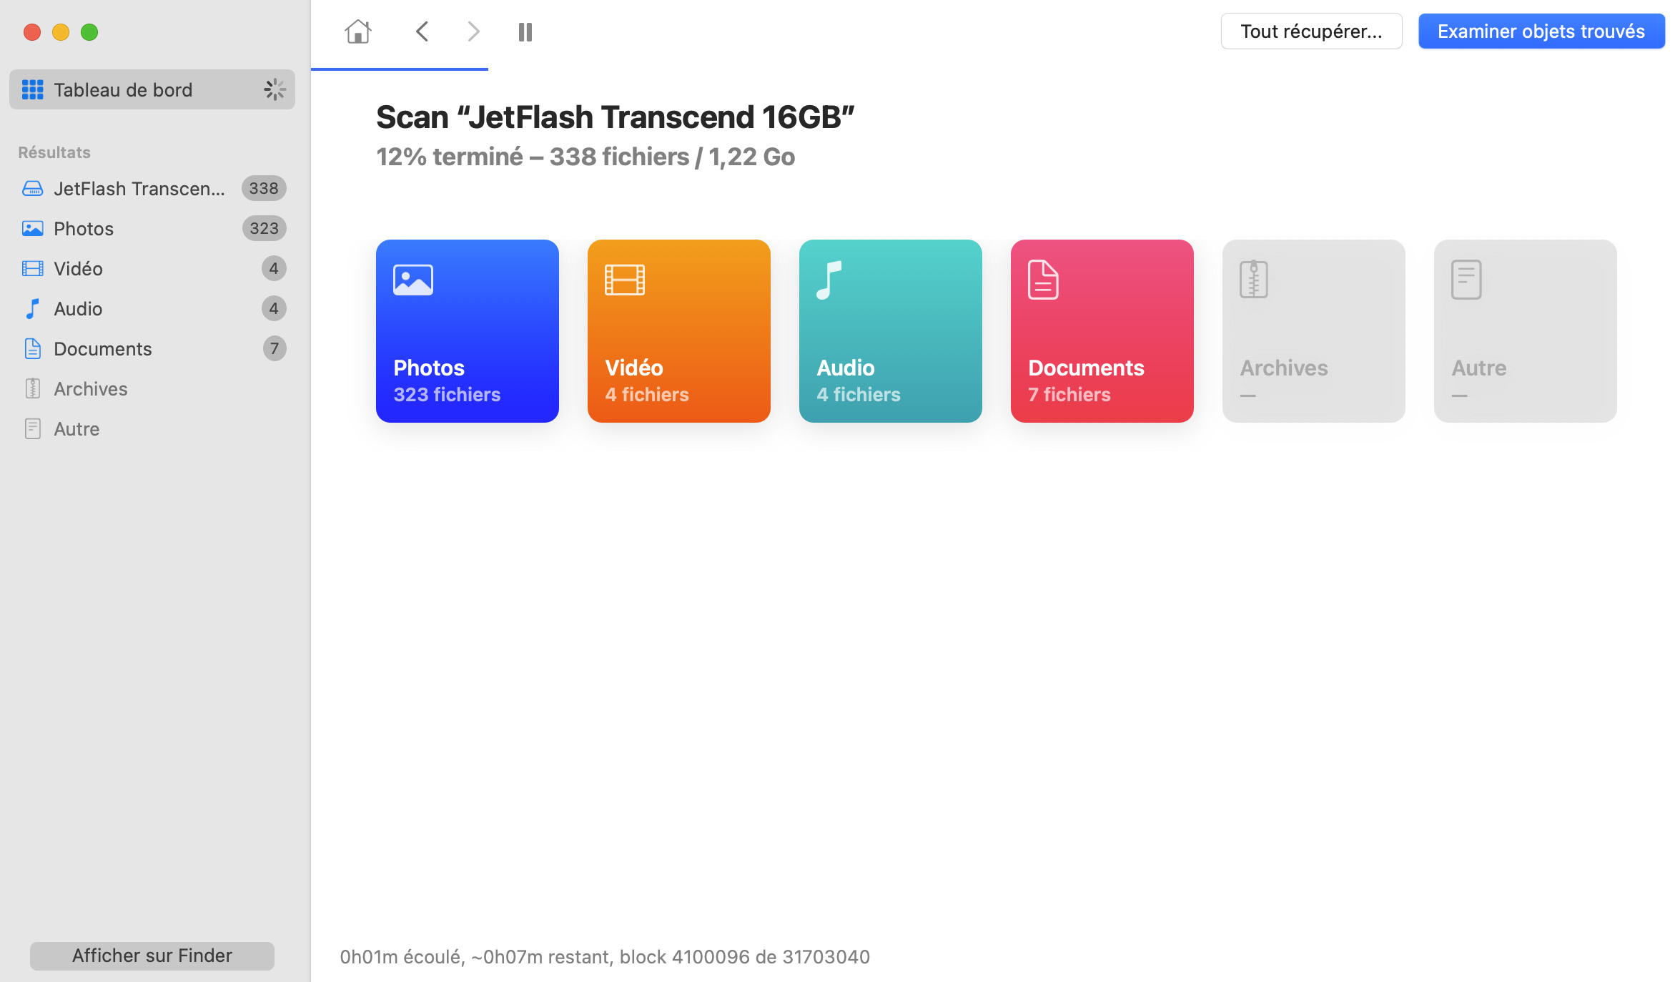Viewport: 1680px width, 982px height.
Task: Click the pause/stop scan icon
Action: [x=525, y=31]
